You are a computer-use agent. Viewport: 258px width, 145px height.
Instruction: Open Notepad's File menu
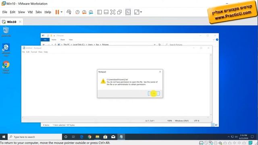click(23, 52)
